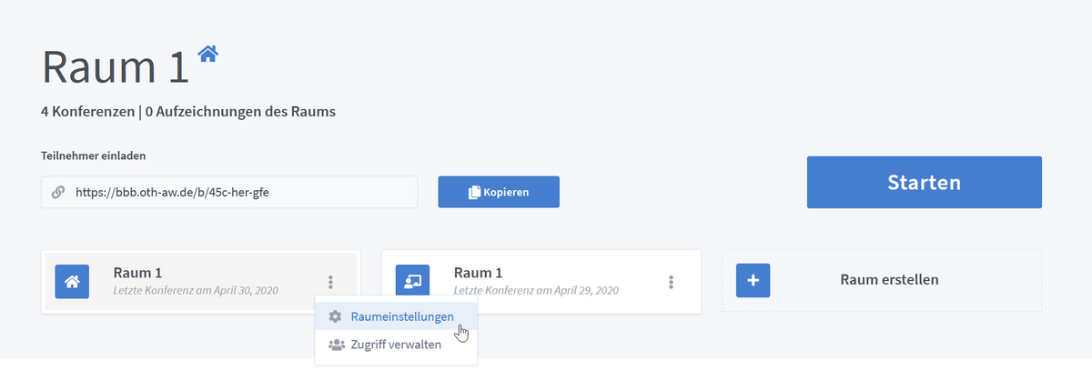
Task: Click the plus icon to create a room
Action: point(753,281)
